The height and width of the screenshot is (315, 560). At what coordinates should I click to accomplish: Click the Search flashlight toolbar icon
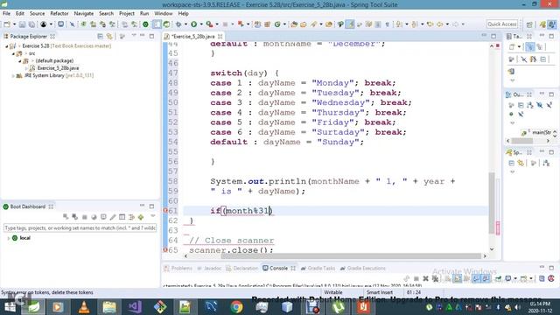313,24
